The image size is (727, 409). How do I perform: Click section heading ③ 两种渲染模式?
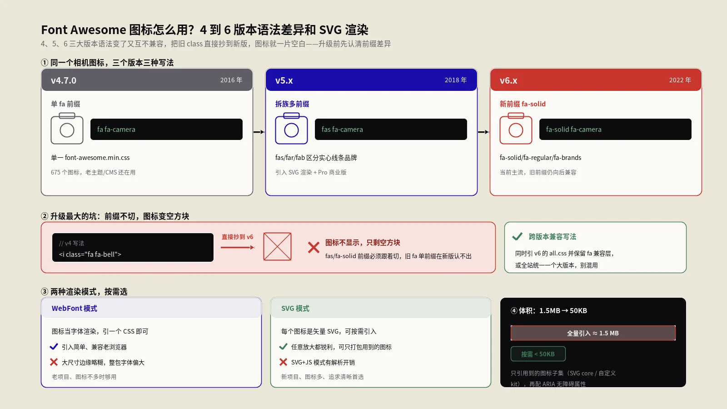coord(84,292)
